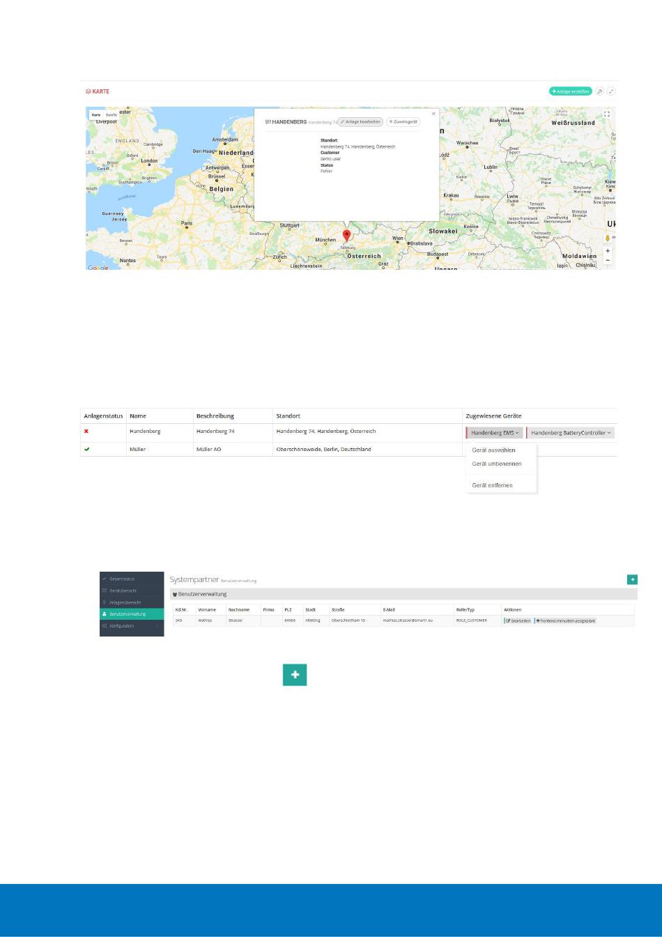The height and width of the screenshot is (937, 662).
Task: Click the green check status icon for Müller
Action: point(86,450)
